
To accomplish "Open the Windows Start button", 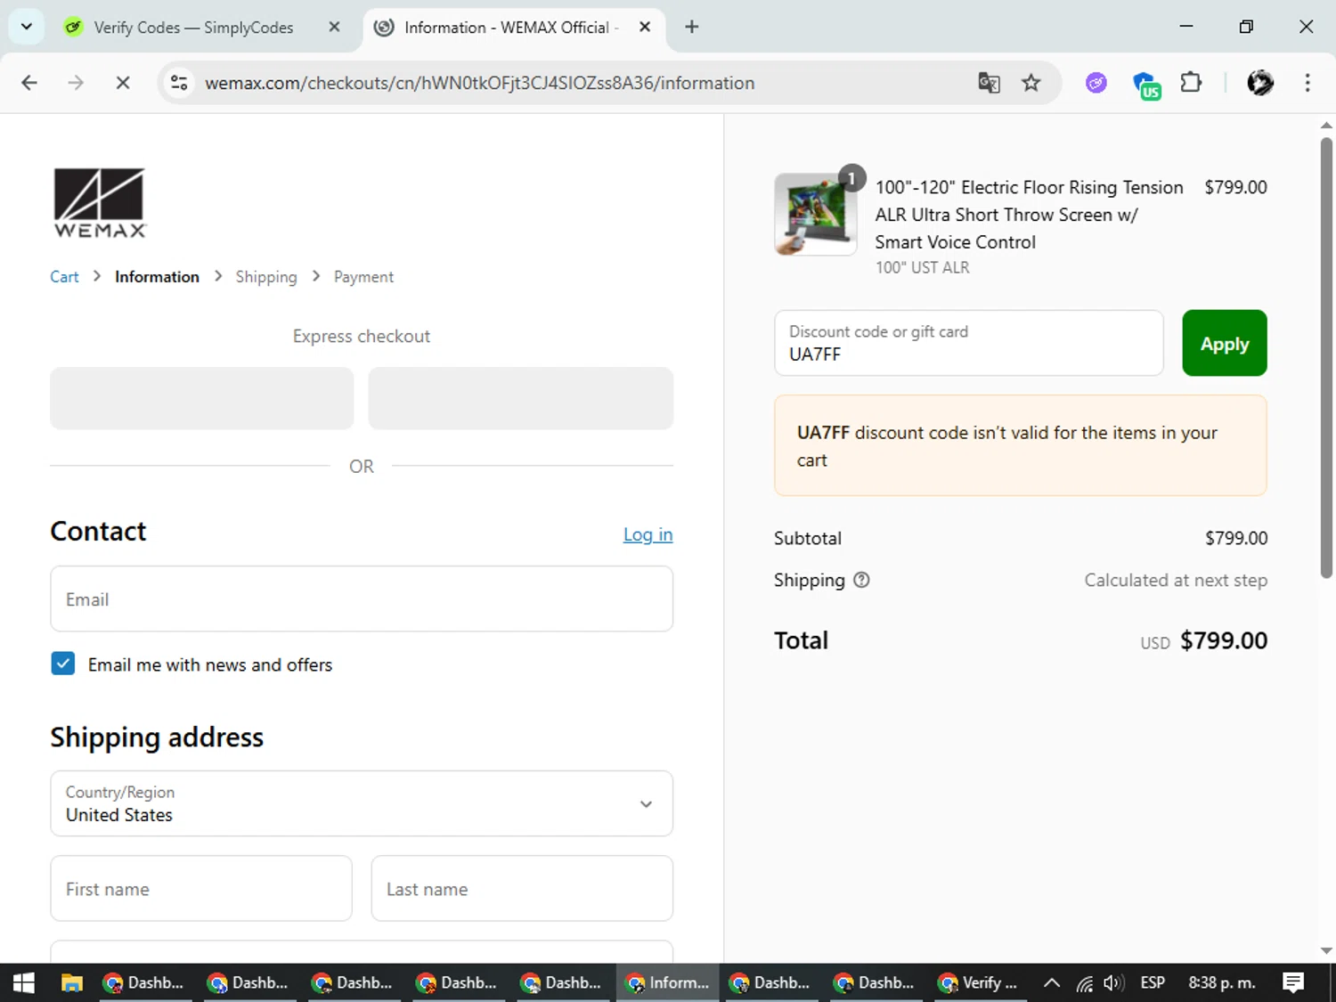I will coord(24,982).
